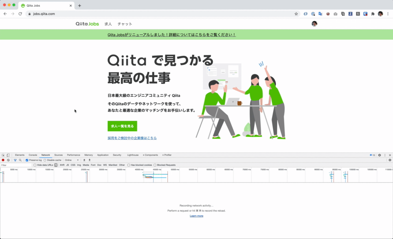Switch to the Console tab
The width and height of the screenshot is (393, 239).
(33, 155)
